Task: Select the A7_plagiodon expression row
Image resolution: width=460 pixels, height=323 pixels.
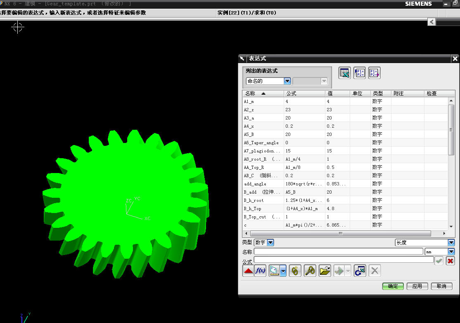Action: (345, 151)
